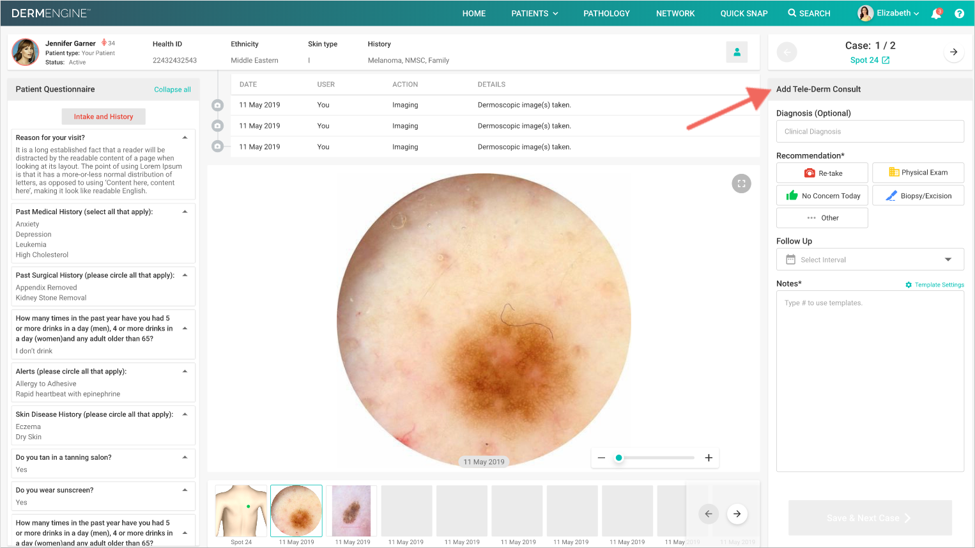Select the round dermoscopic thumbnail
This screenshot has height=548, width=975.
point(296,511)
